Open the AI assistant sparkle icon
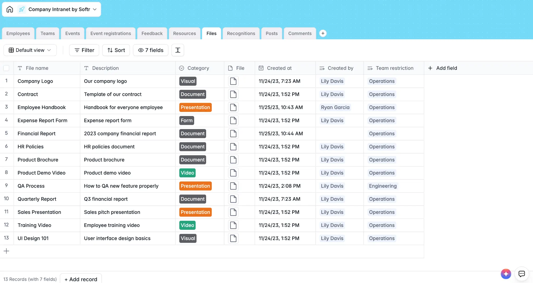The image size is (533, 283). (x=506, y=274)
